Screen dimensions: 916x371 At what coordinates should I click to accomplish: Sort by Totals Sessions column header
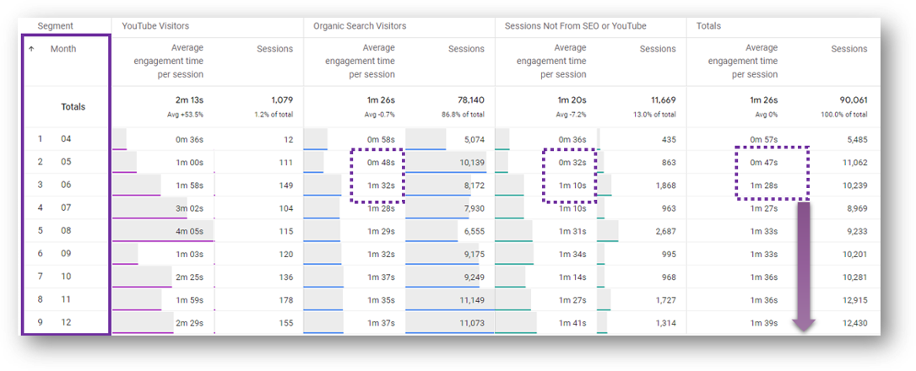(849, 49)
